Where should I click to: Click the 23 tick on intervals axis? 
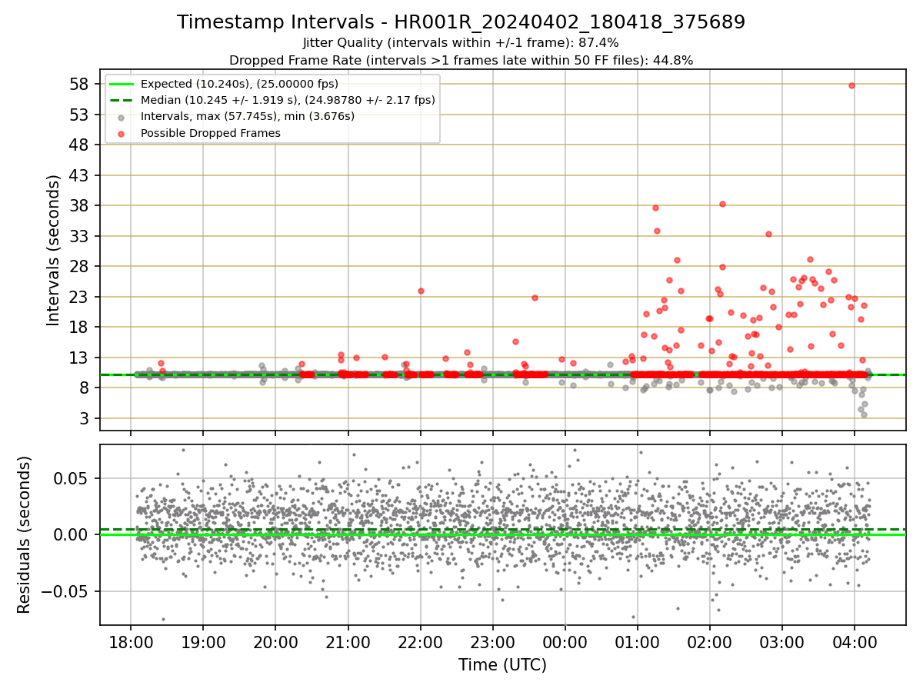click(x=80, y=297)
